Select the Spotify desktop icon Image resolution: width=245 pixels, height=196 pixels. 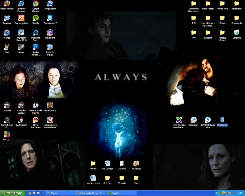(x=36, y=20)
